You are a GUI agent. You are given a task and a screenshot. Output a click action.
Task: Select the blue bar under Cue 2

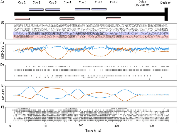[x=36, y=9]
